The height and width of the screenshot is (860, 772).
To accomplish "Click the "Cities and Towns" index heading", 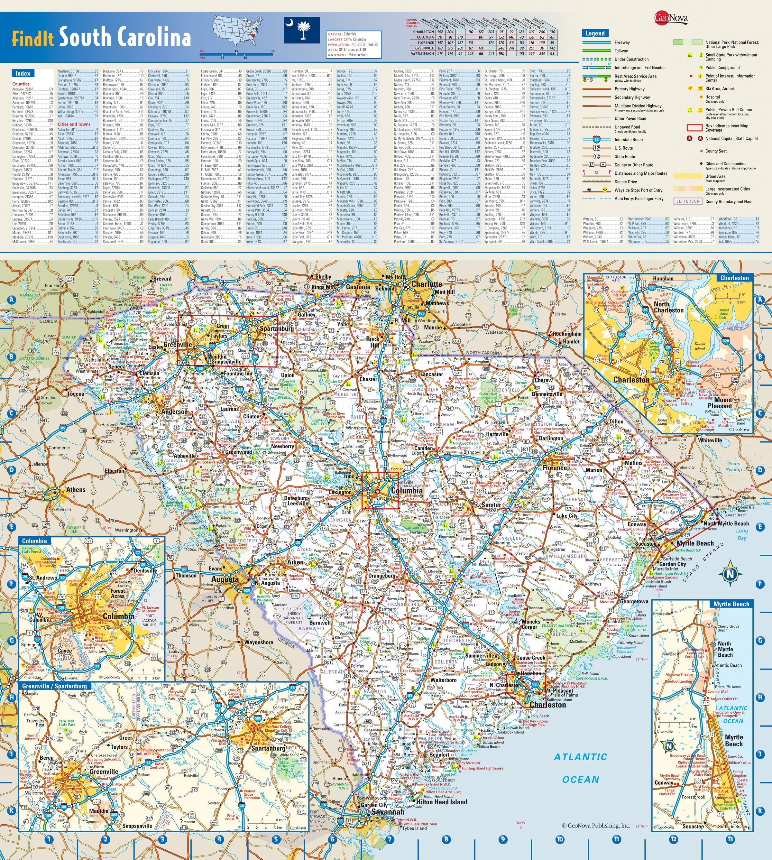I will tap(74, 124).
